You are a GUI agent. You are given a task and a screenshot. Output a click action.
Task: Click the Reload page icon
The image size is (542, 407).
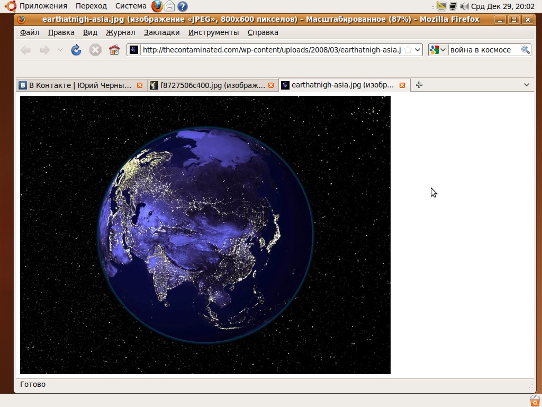[x=76, y=50]
